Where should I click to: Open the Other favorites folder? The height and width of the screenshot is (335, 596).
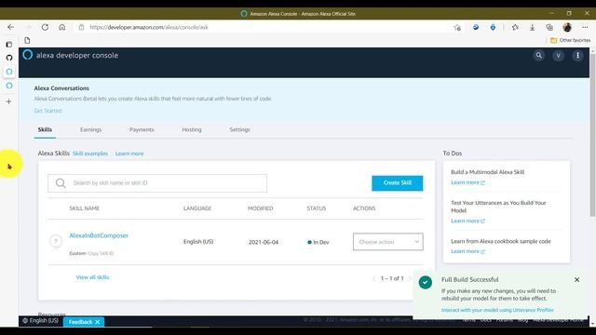[x=570, y=40]
